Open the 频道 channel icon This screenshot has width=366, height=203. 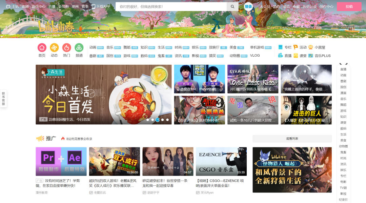coord(79,47)
